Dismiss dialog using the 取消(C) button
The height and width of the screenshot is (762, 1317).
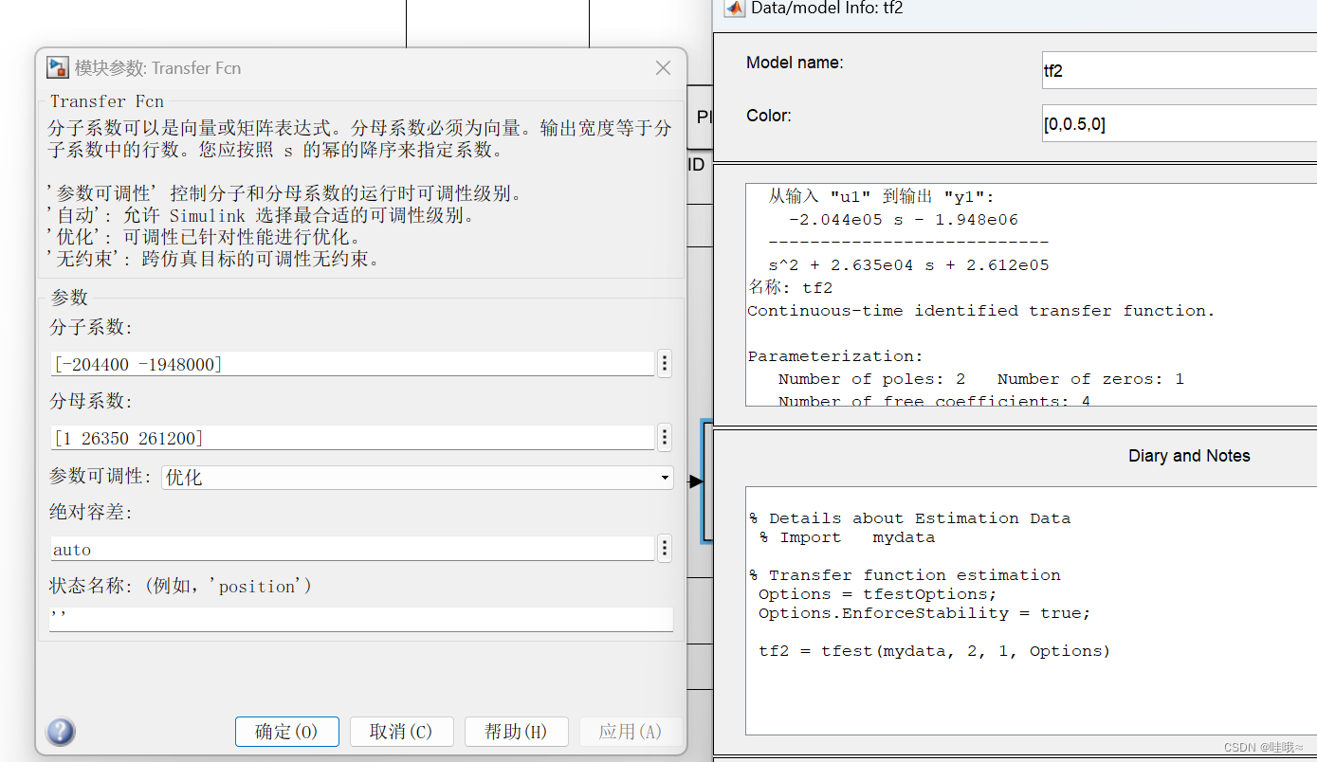pyautogui.click(x=401, y=731)
